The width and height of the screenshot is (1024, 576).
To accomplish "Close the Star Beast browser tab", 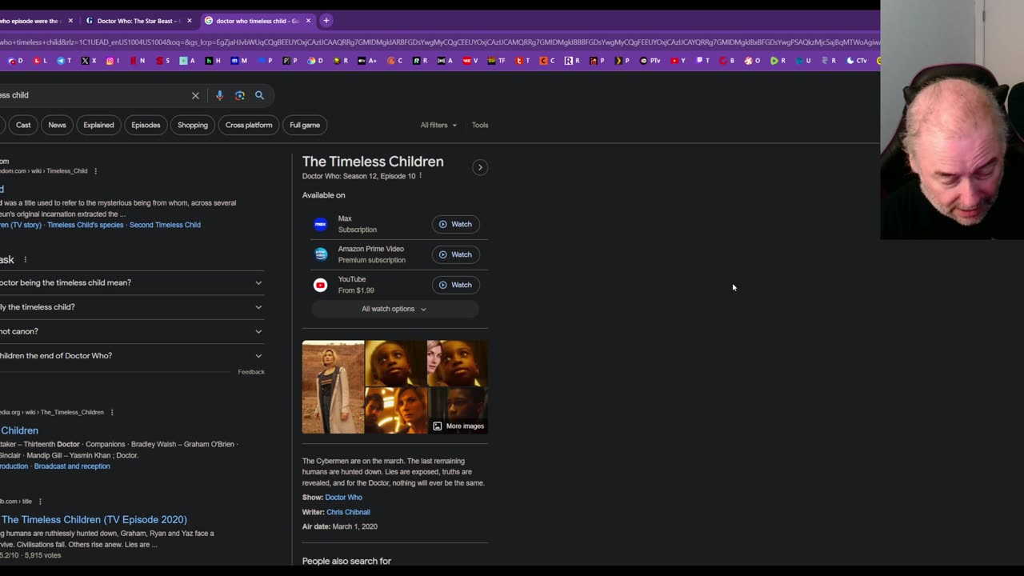I will (190, 21).
